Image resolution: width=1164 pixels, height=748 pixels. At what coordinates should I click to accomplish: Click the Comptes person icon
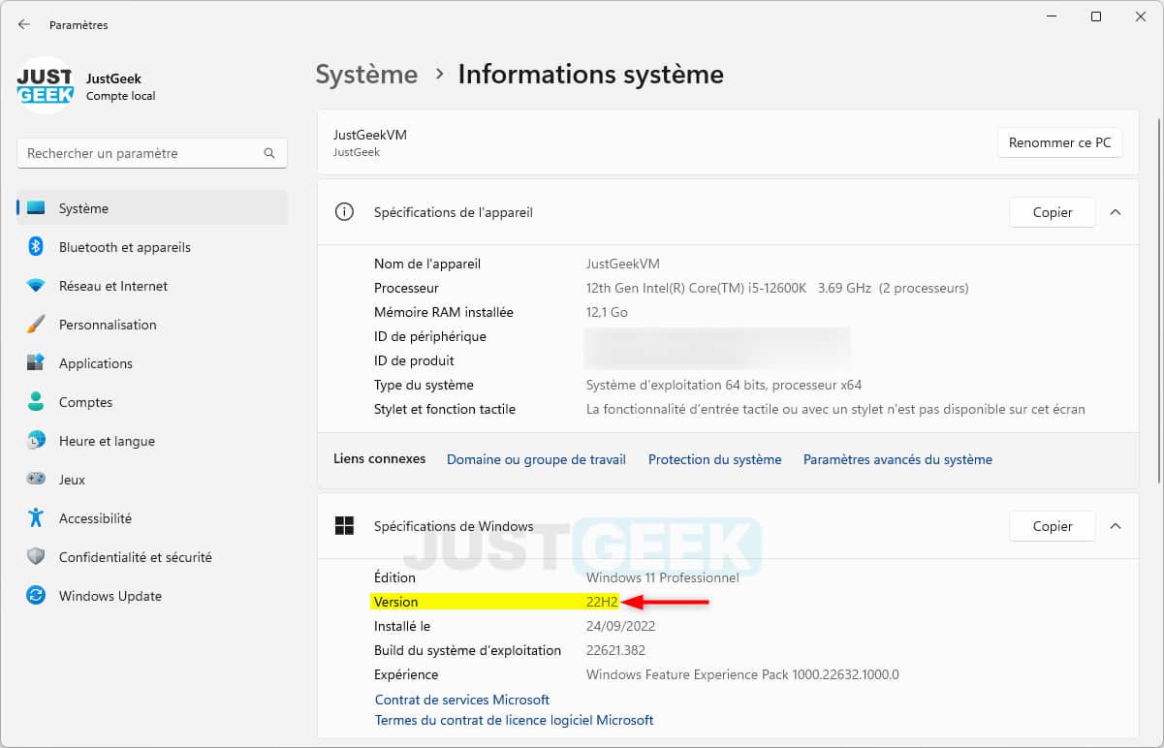[x=36, y=402]
